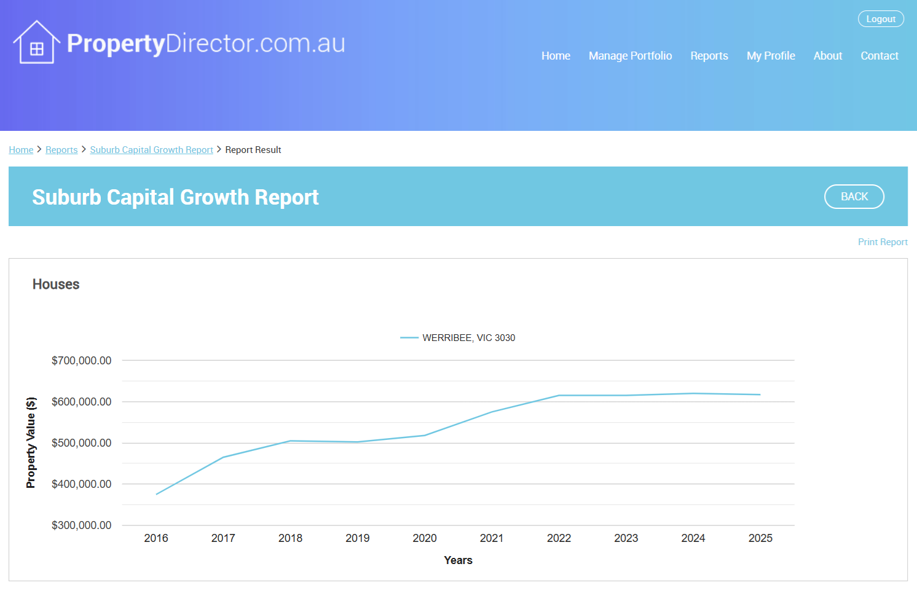This screenshot has height=596, width=917.
Task: Log out using the Logout button
Action: pos(880,19)
